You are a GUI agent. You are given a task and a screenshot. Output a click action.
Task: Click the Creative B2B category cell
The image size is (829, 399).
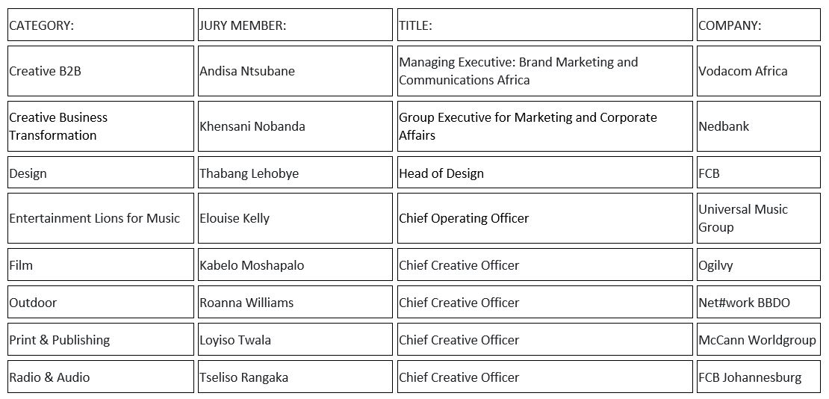click(x=101, y=71)
